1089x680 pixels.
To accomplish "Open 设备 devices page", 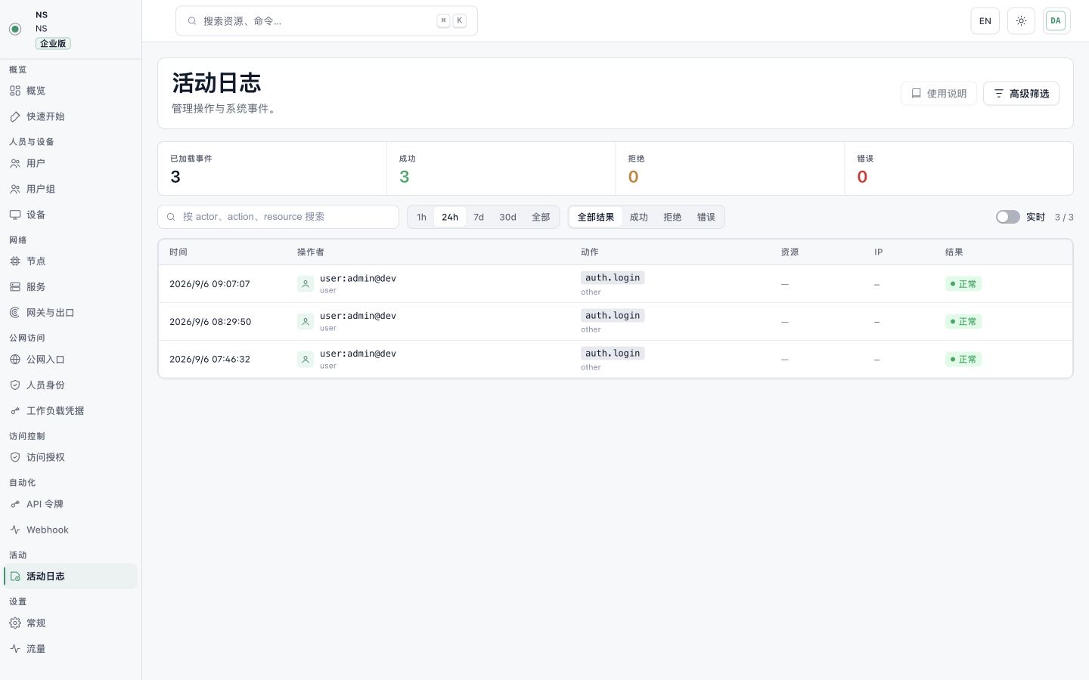I will (70, 215).
